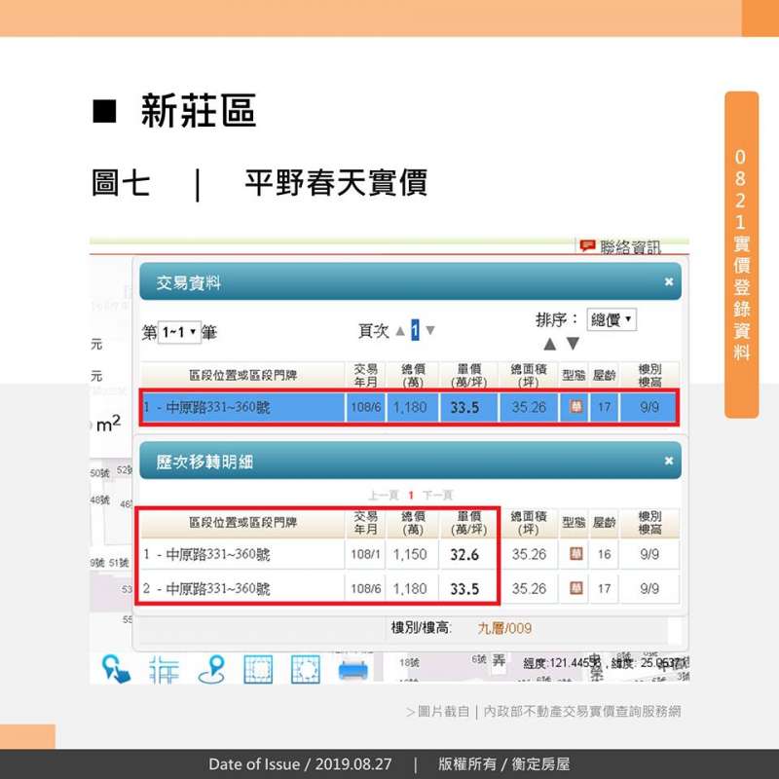Click the sort descending triangle under 排序
Image resolution: width=779 pixels, height=779 pixels.
[x=573, y=344]
